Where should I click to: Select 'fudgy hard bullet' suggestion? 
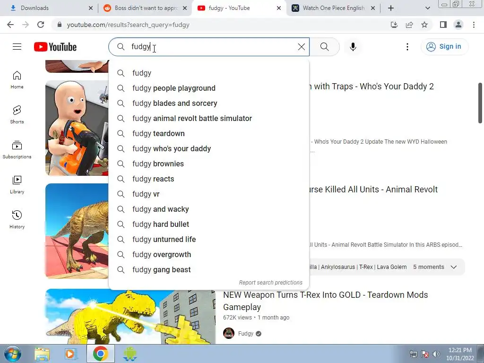pyautogui.click(x=208, y=224)
